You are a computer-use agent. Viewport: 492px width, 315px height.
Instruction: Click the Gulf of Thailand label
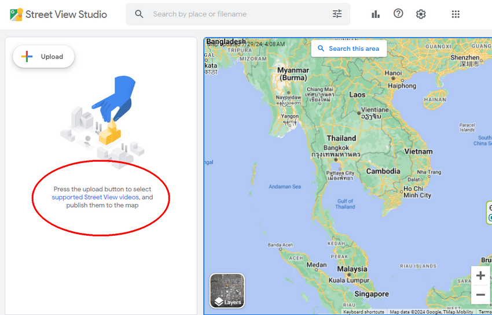tap(345, 203)
